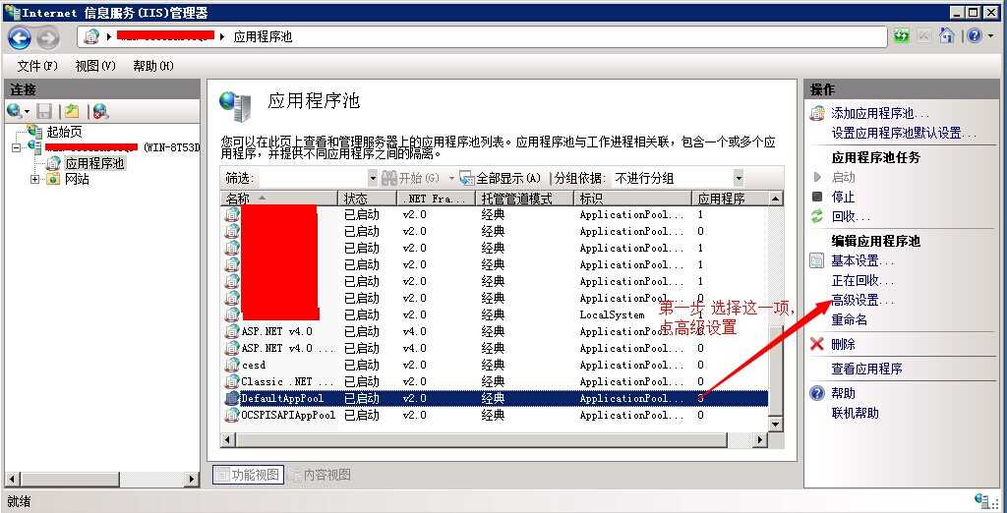1007x513 pixels.
Task: Select the first ASP.NET v4.0 row
Action: click(x=496, y=331)
